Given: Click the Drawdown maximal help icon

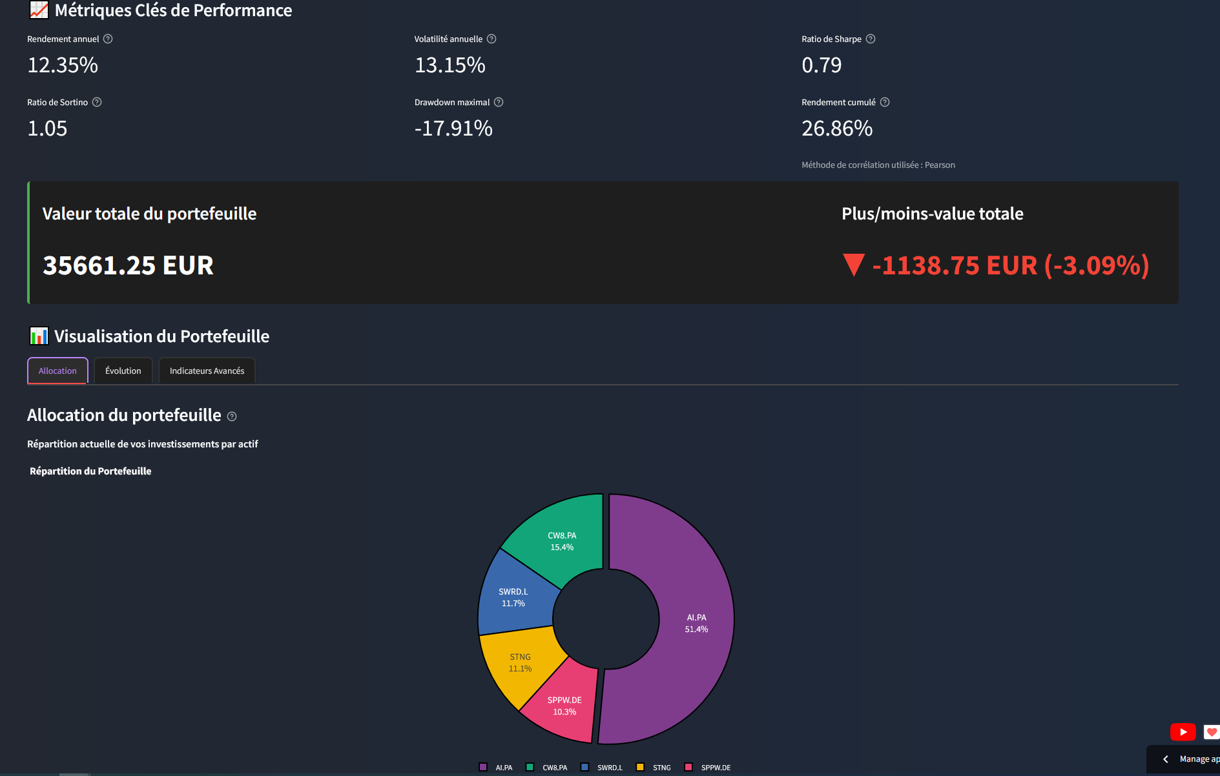Looking at the screenshot, I should click(x=499, y=102).
